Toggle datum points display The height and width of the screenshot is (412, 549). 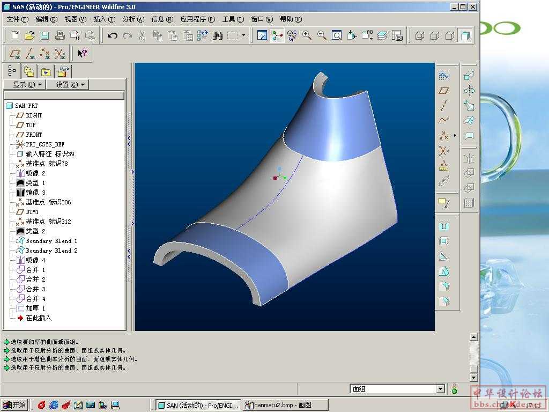(45, 54)
